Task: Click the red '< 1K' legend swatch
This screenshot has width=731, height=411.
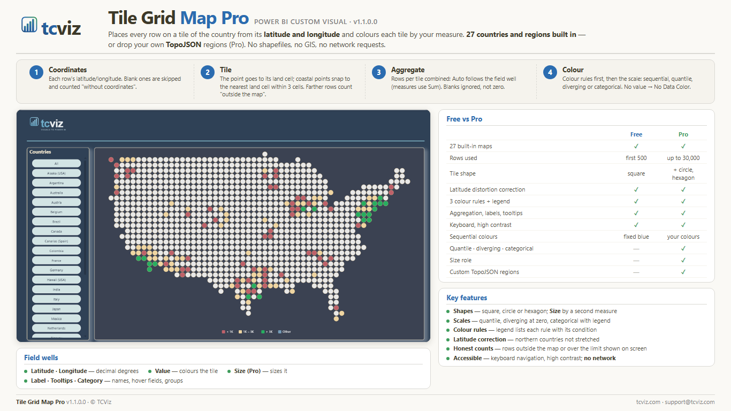Action: (224, 332)
